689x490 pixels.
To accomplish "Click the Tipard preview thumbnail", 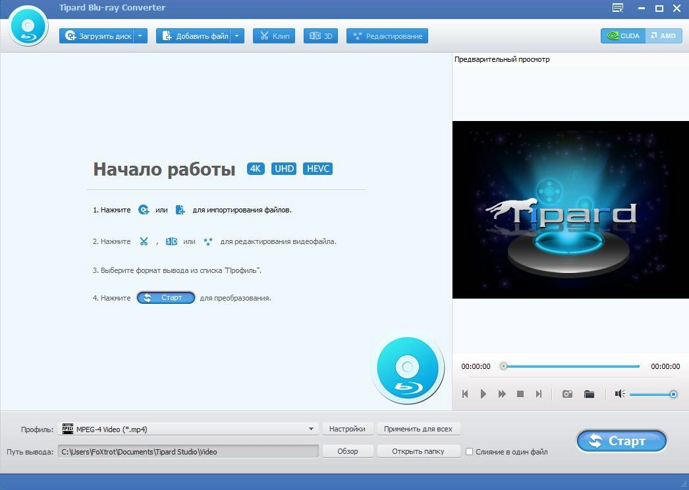I will pos(570,210).
